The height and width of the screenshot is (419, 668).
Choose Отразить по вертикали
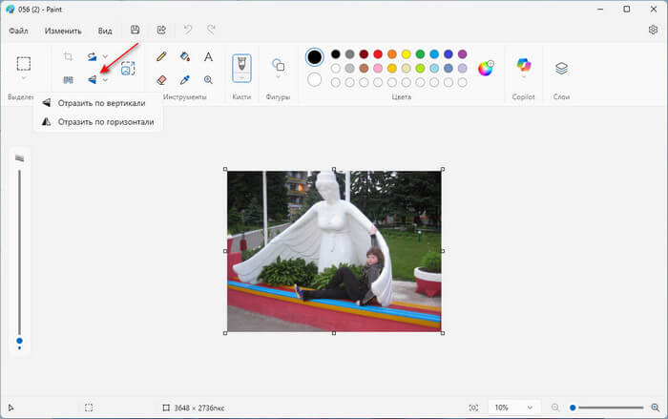(x=101, y=103)
